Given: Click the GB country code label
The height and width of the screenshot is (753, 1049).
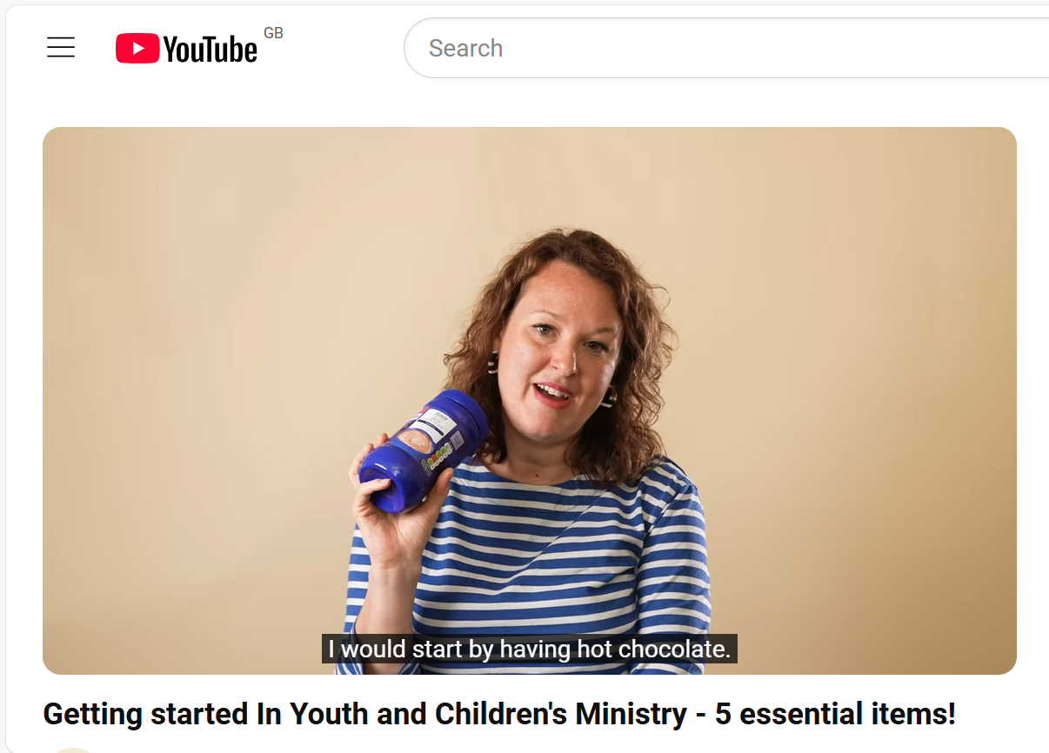Looking at the screenshot, I should point(273,33).
